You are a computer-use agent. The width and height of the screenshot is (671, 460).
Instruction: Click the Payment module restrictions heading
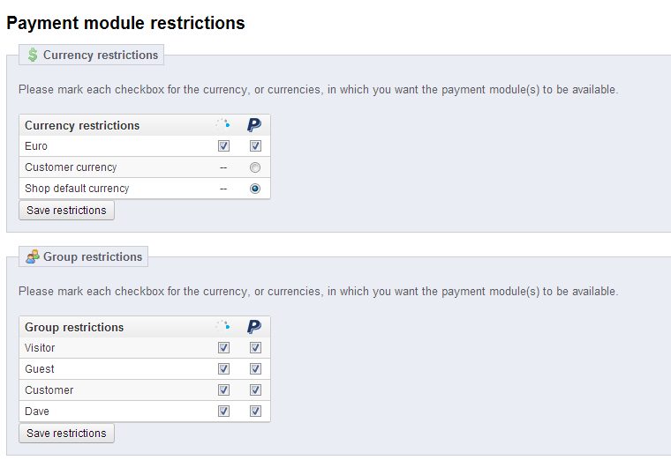[125, 23]
